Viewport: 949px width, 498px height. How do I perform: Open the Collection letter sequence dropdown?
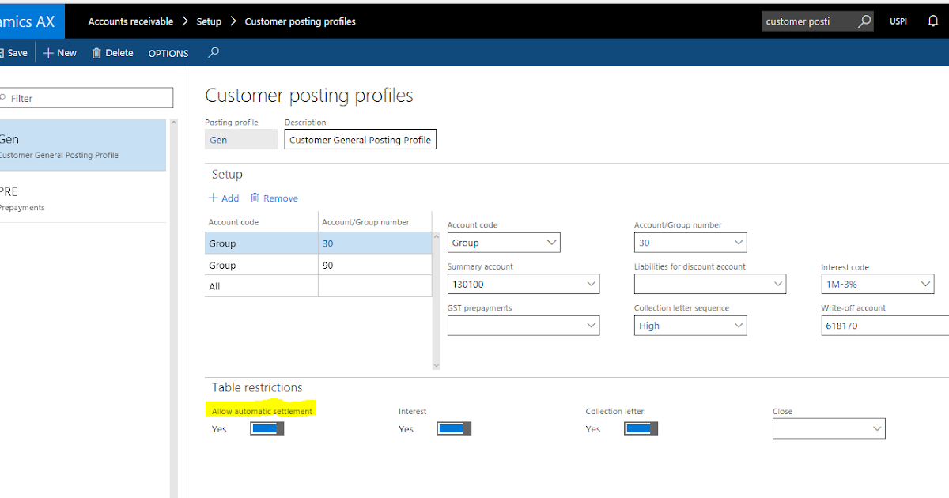(x=738, y=325)
